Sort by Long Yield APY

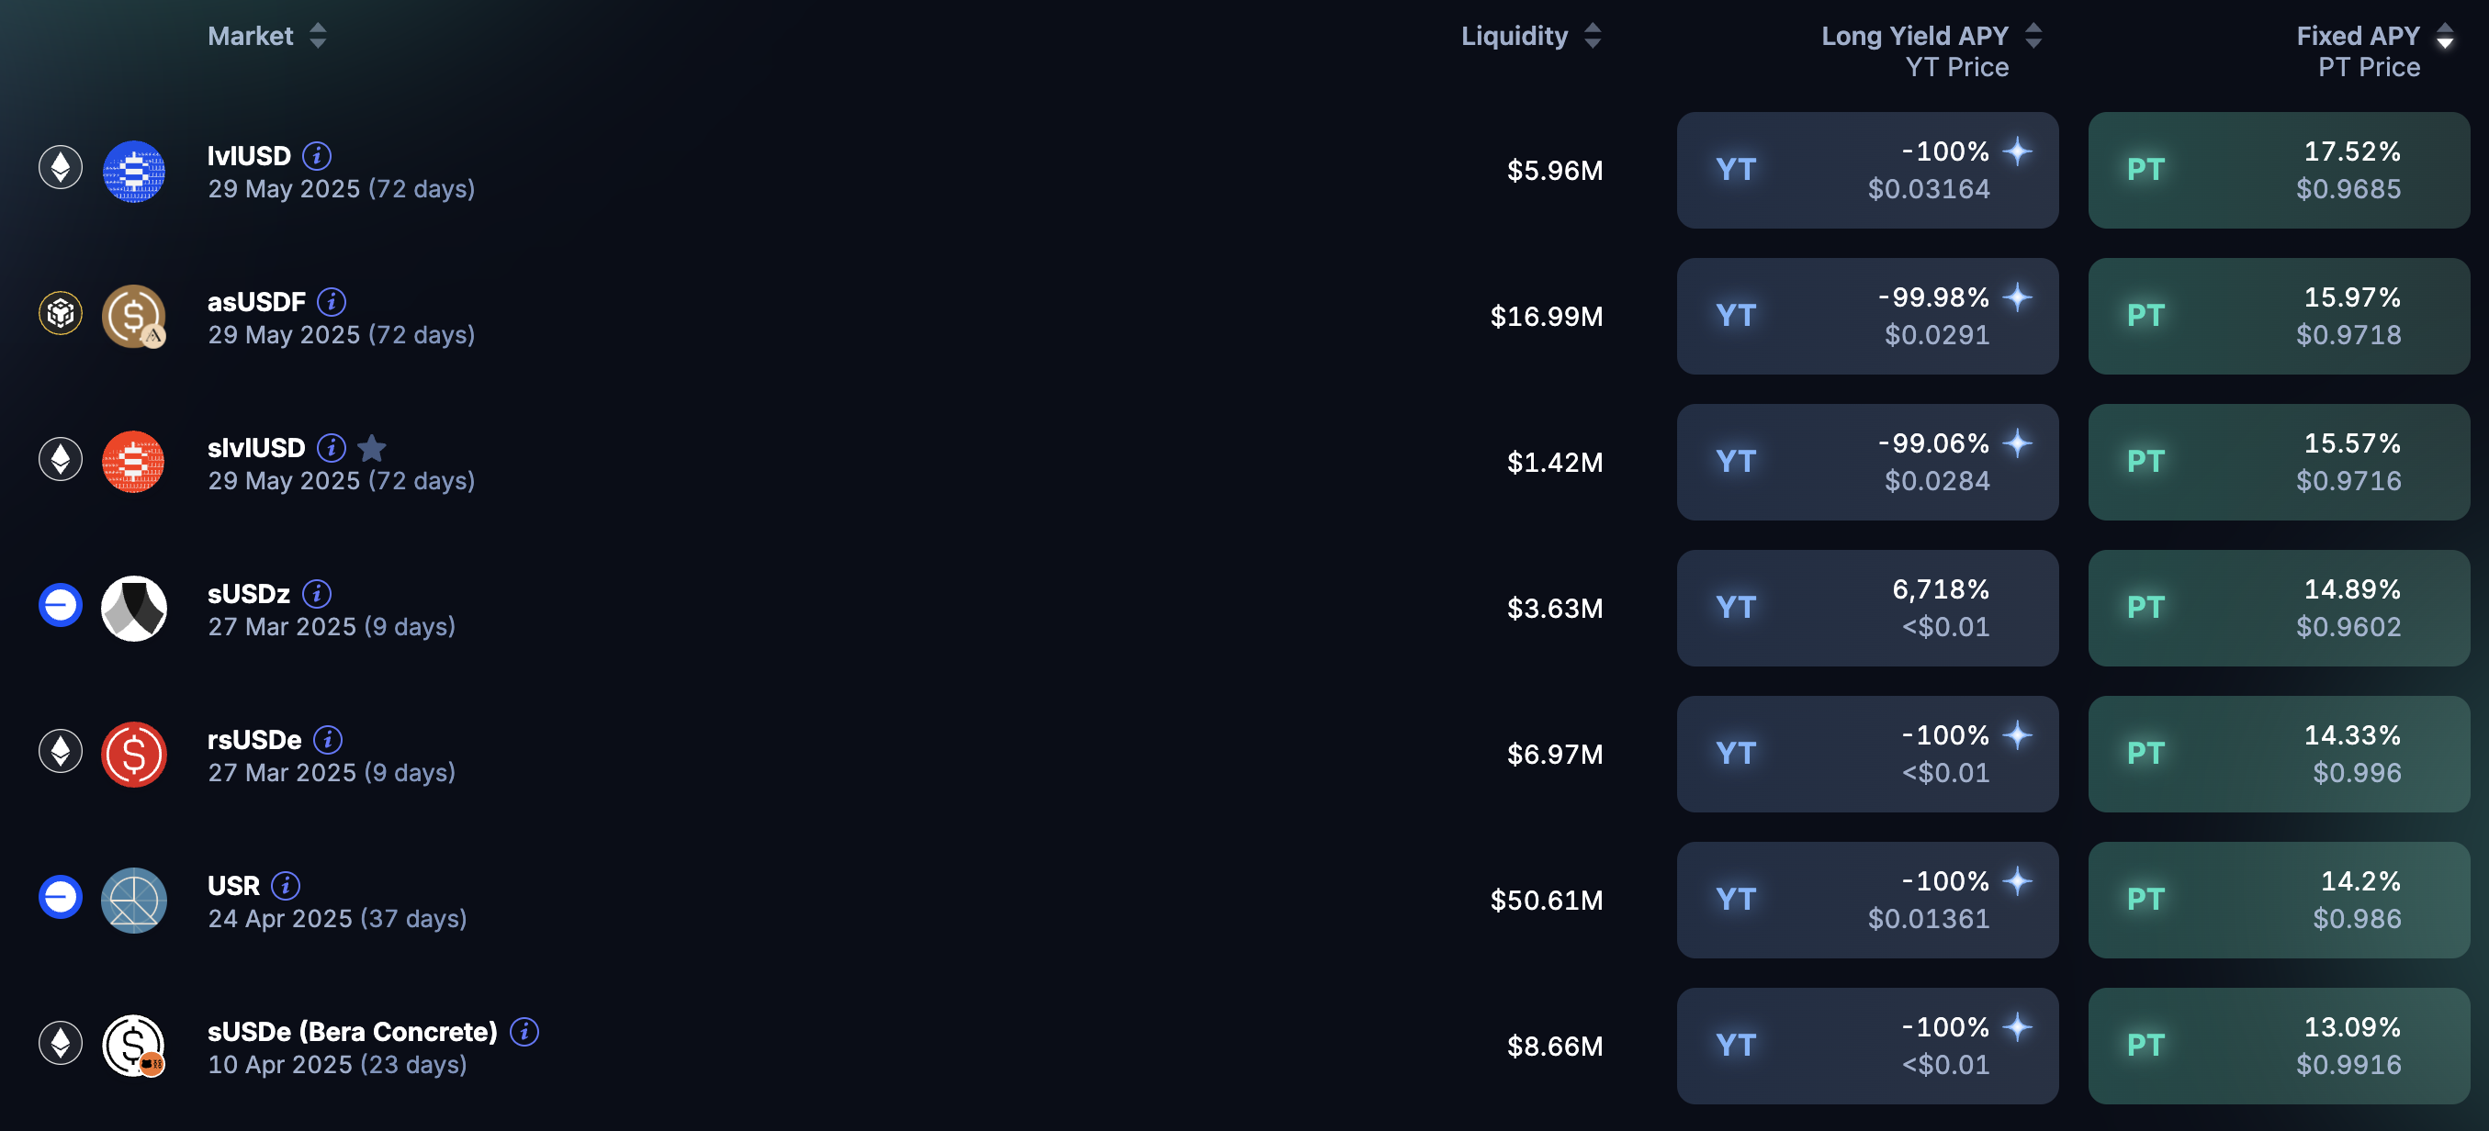click(x=2033, y=37)
